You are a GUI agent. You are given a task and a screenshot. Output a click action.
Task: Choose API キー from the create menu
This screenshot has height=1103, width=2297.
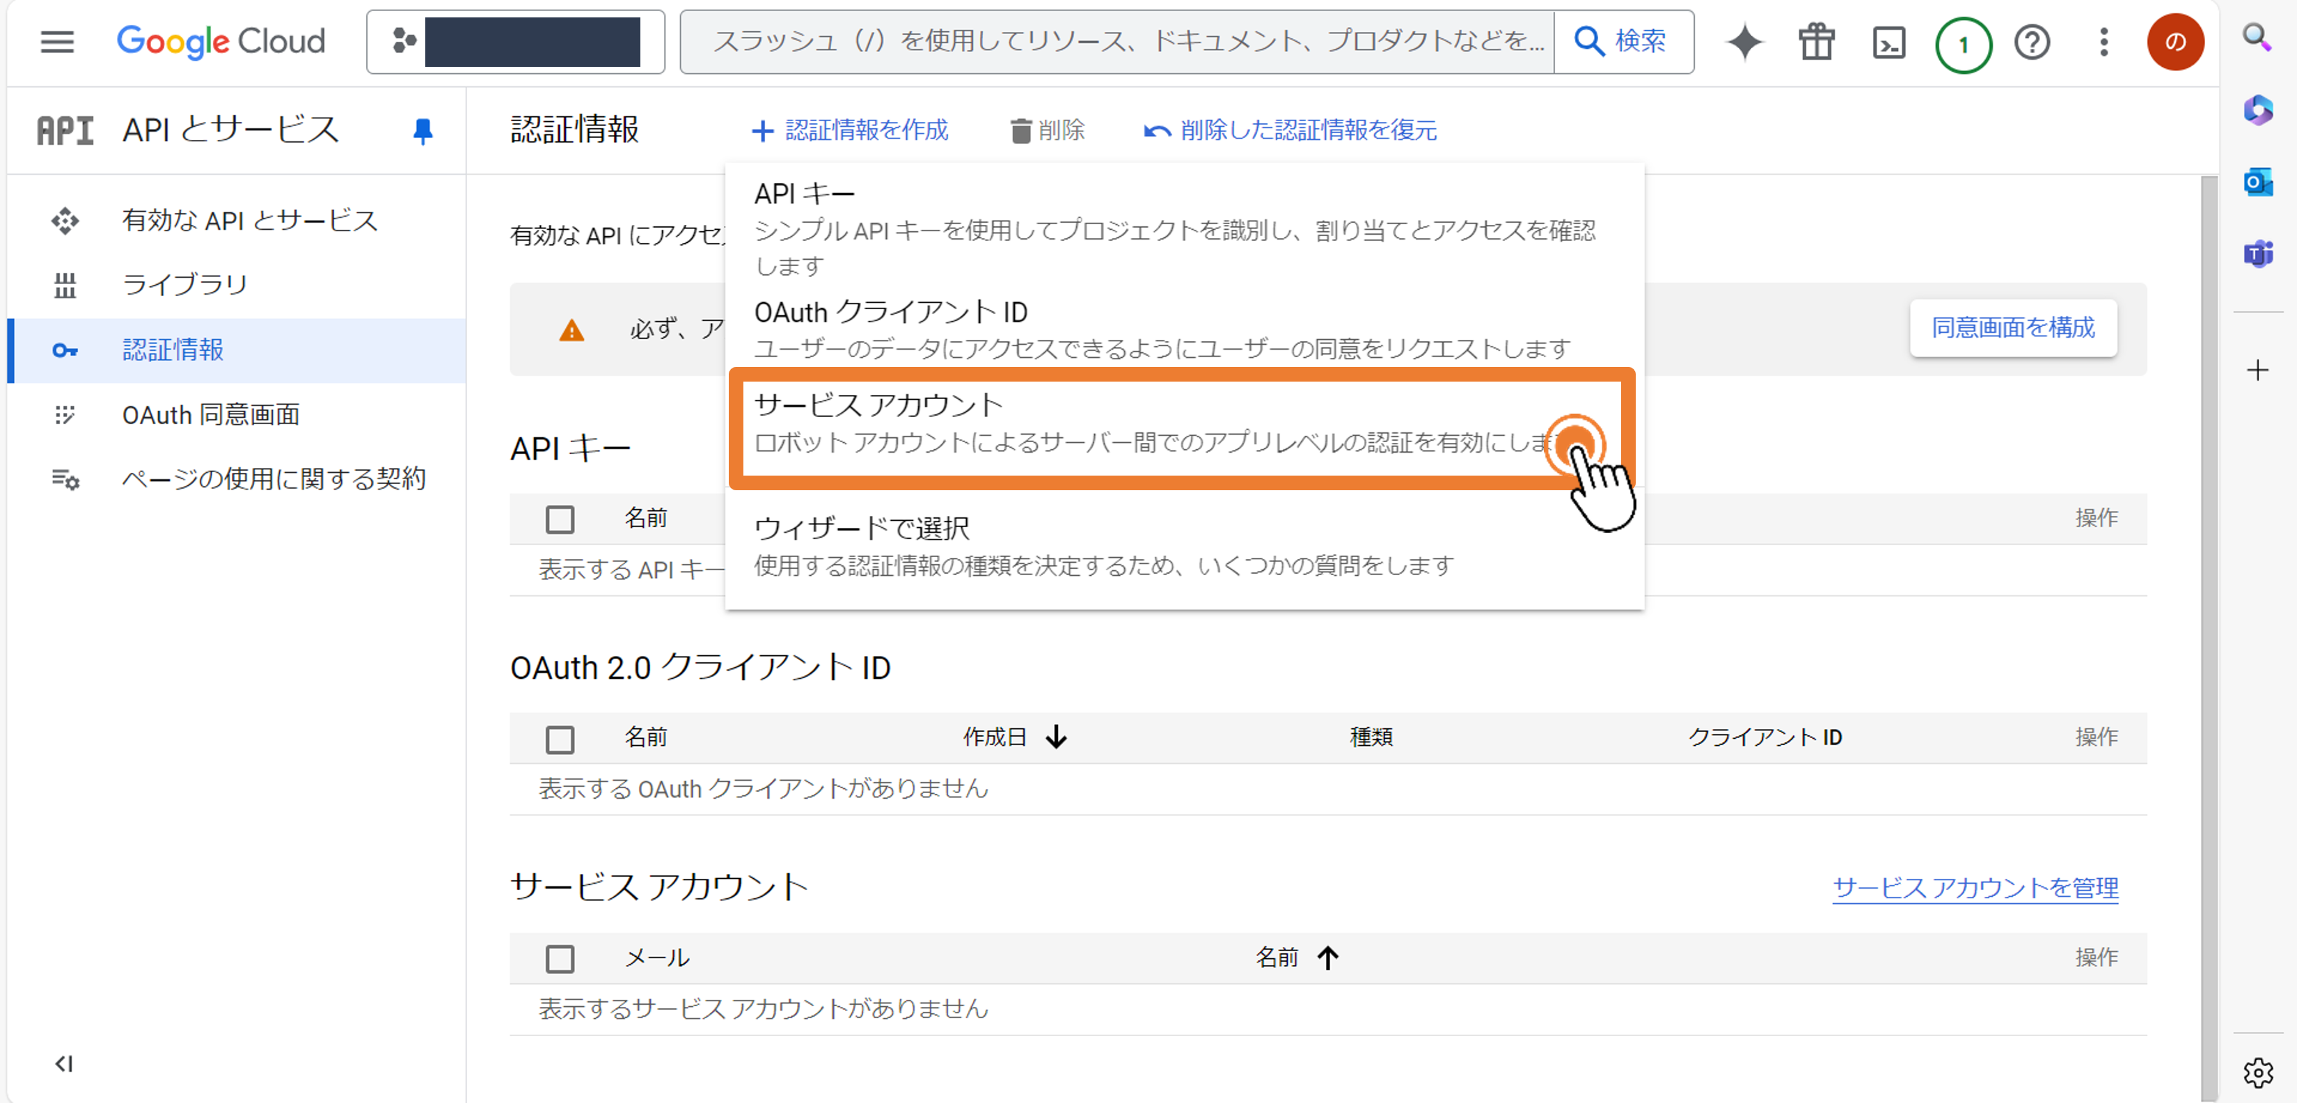click(1184, 228)
